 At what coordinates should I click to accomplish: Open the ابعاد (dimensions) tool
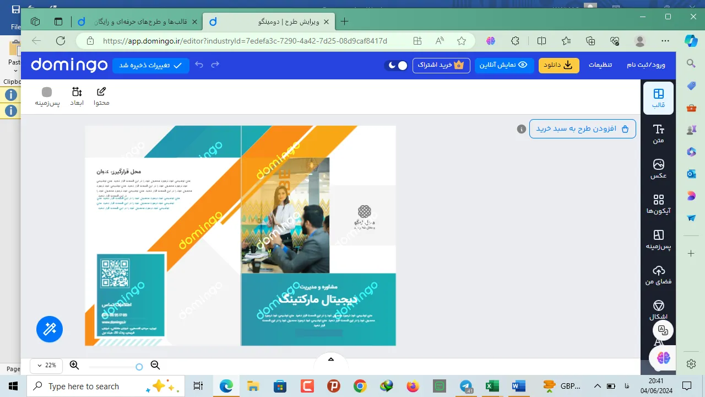[x=77, y=96]
